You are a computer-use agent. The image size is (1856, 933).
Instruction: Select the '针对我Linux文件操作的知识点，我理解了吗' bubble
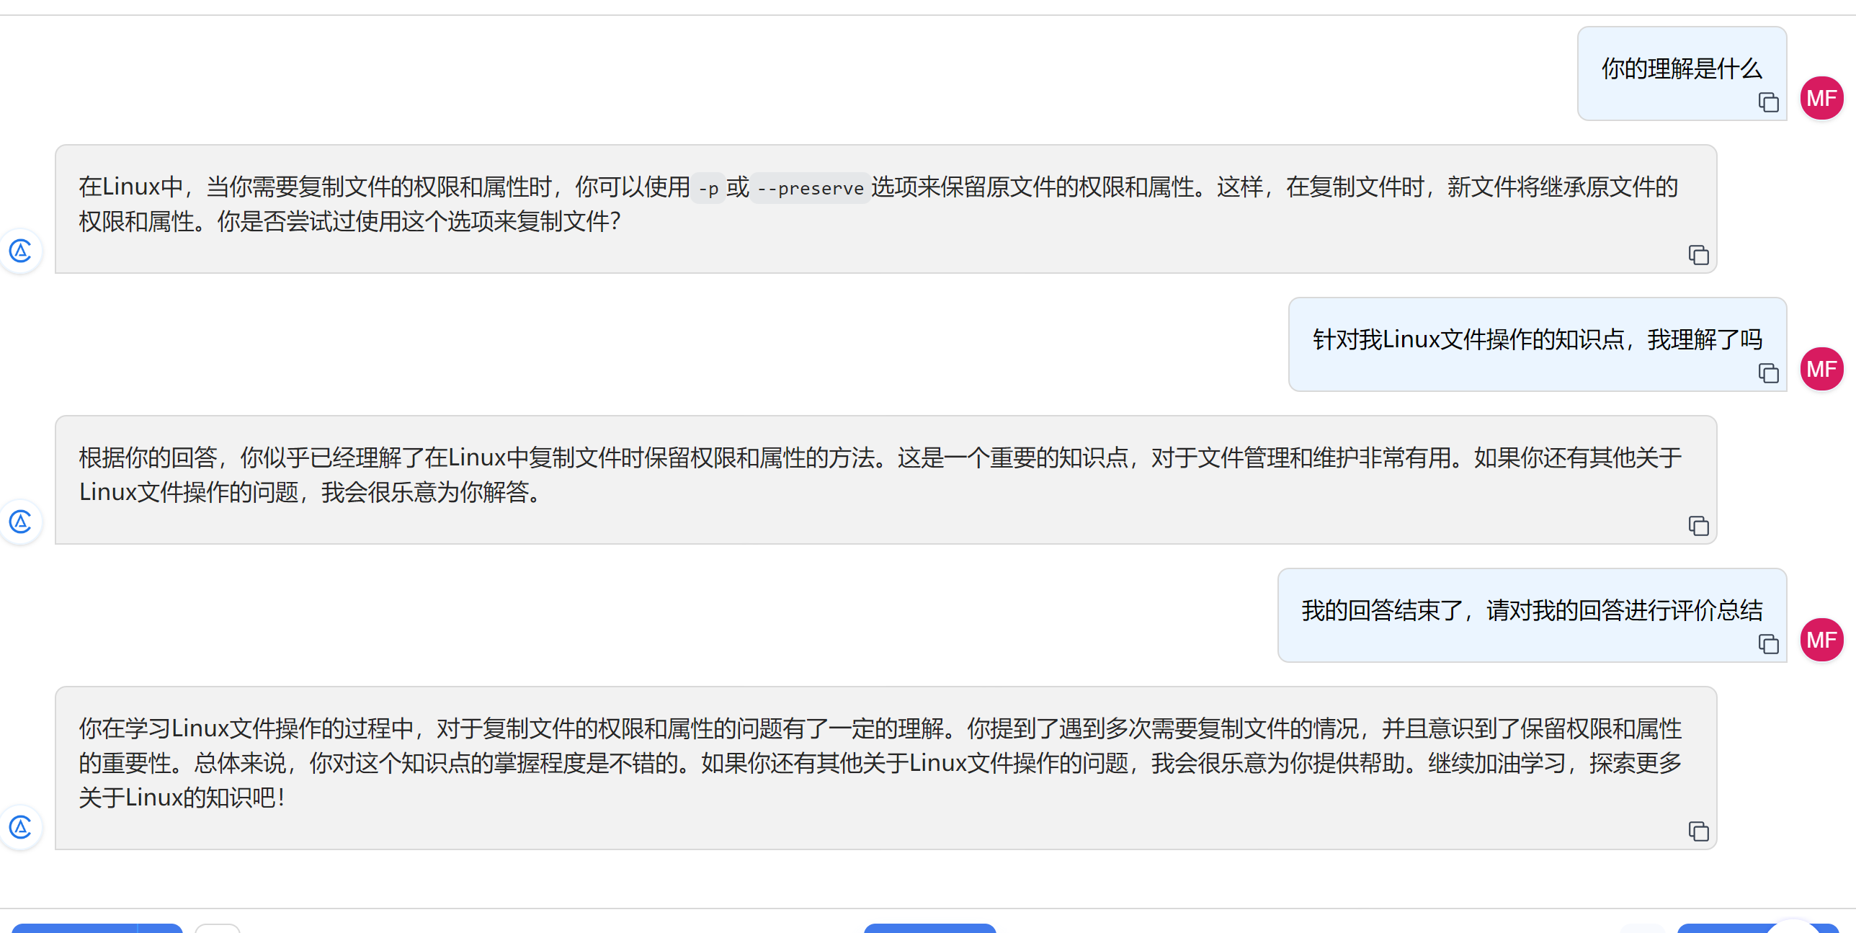tap(1536, 339)
